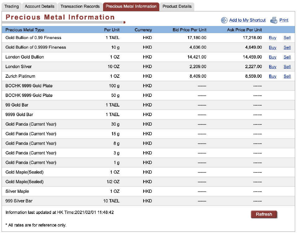Buy London Silver

pyautogui.click(x=273, y=67)
